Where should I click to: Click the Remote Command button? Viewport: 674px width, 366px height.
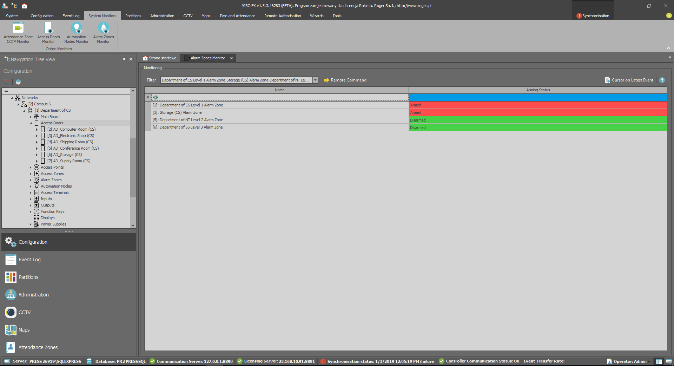click(345, 80)
